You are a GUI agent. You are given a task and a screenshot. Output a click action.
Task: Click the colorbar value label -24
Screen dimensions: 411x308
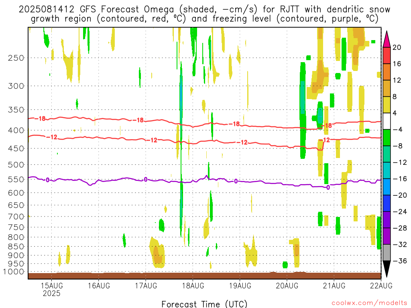click(400, 212)
